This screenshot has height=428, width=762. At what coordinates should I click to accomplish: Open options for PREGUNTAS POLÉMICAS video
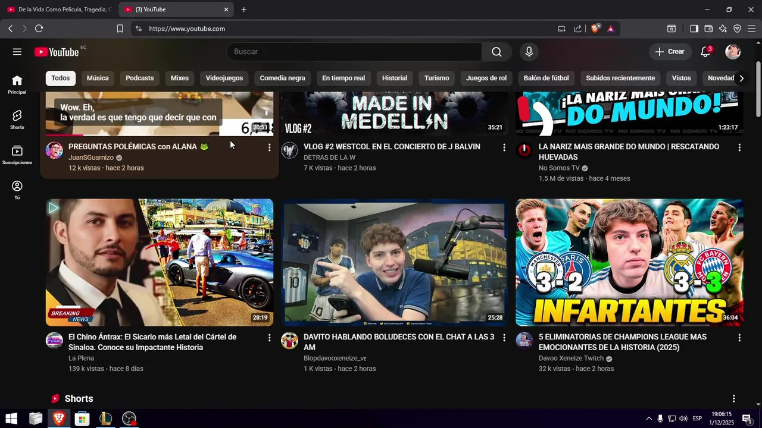pyautogui.click(x=269, y=147)
